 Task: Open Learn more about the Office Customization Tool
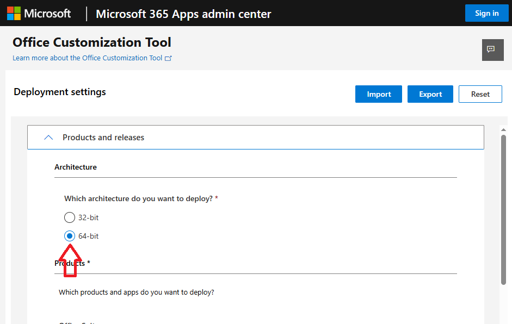87,58
